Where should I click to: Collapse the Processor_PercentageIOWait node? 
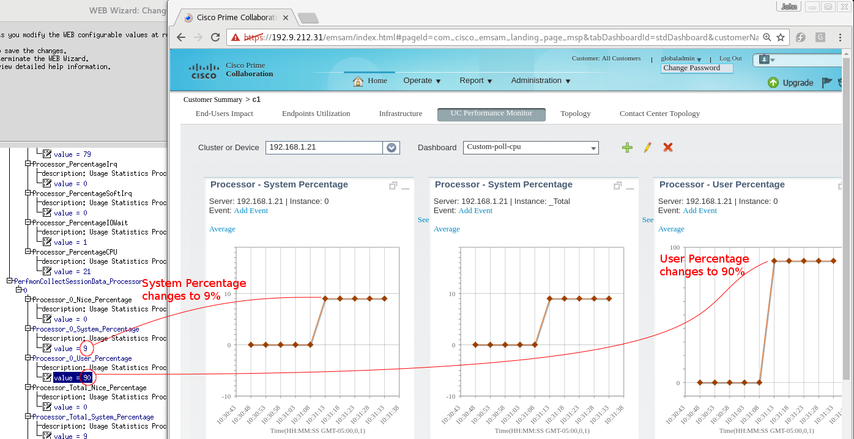pos(28,222)
